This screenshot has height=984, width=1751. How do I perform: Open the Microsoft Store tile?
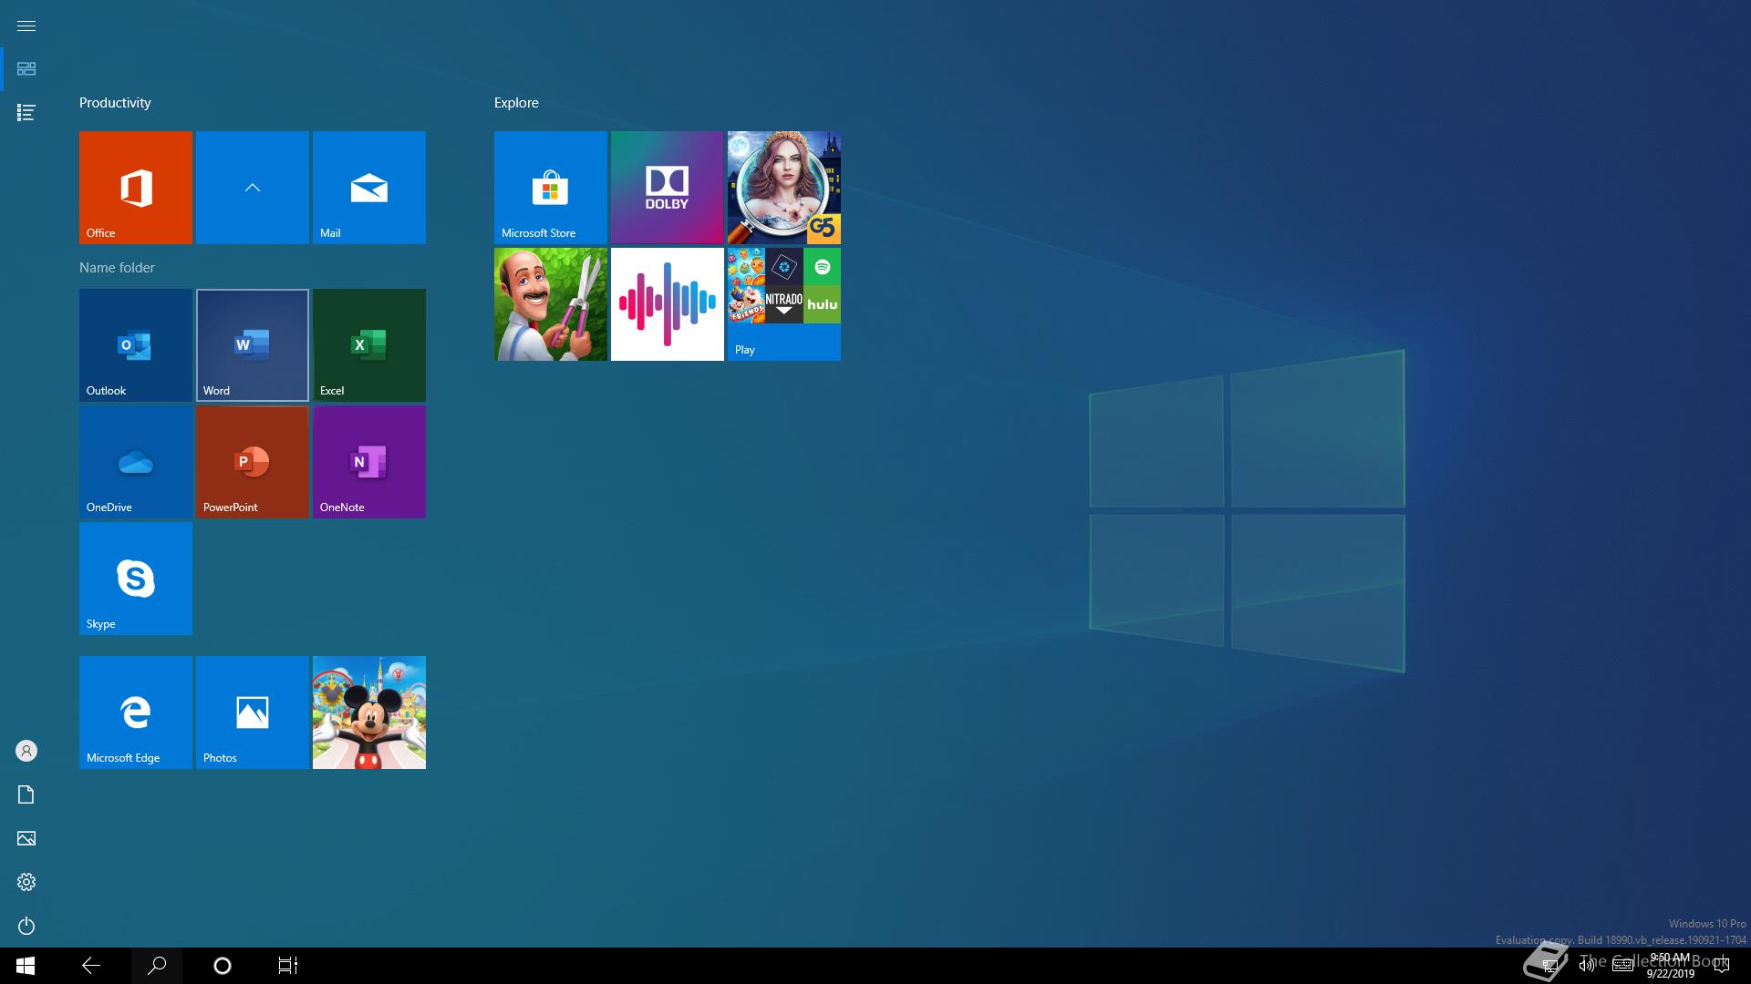pos(551,188)
